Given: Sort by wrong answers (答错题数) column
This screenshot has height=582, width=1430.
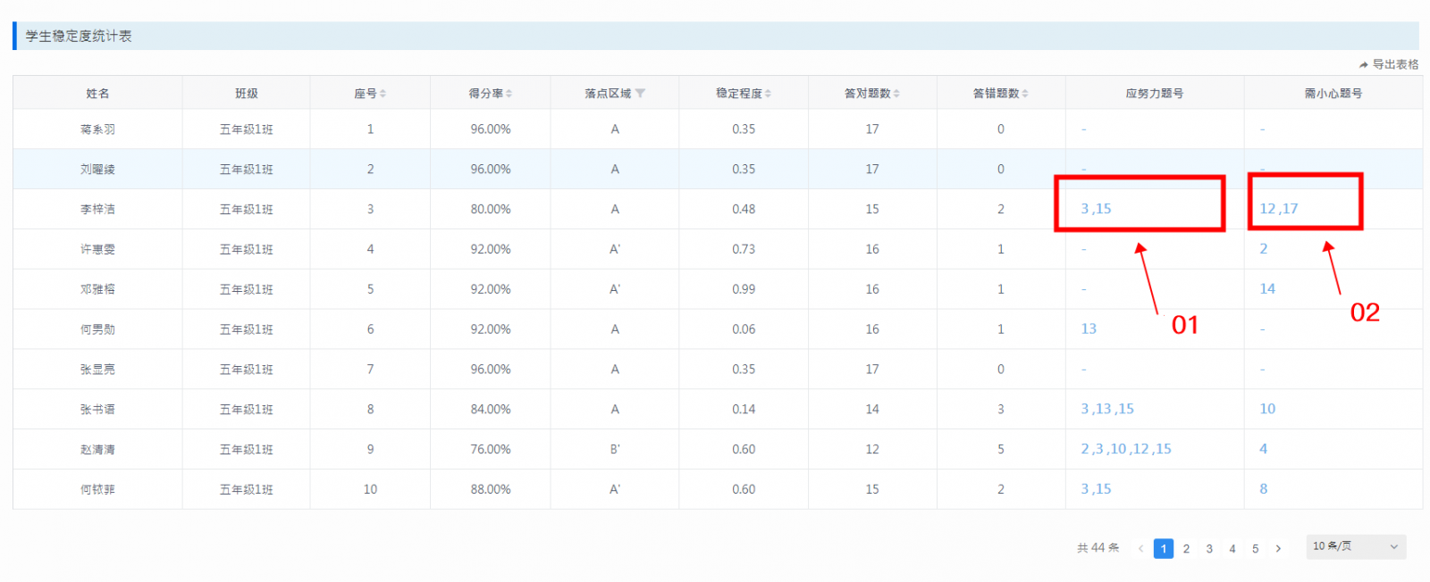Looking at the screenshot, I should [x=1025, y=94].
